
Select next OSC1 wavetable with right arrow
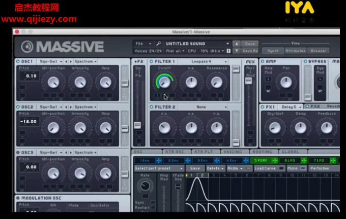[x=71, y=61]
